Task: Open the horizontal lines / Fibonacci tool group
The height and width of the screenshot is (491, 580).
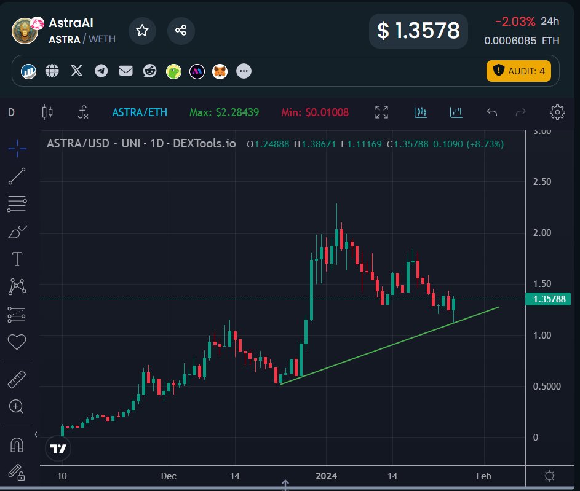Action: coord(17,204)
